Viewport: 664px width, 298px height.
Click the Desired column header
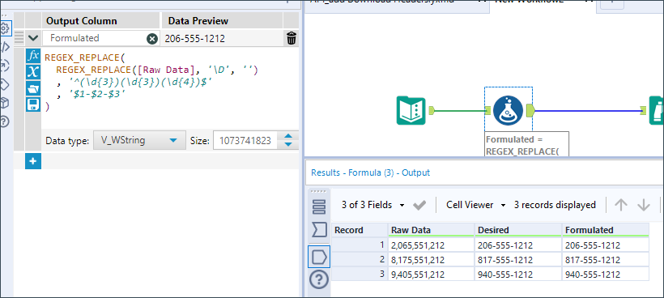click(x=518, y=230)
